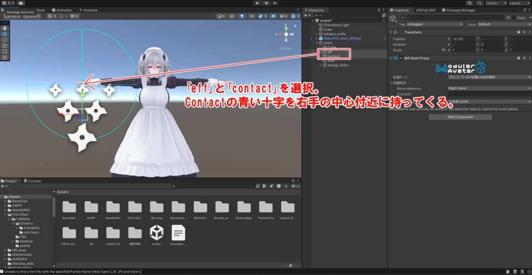Click the Project log-entries warning icon

[278, 187]
